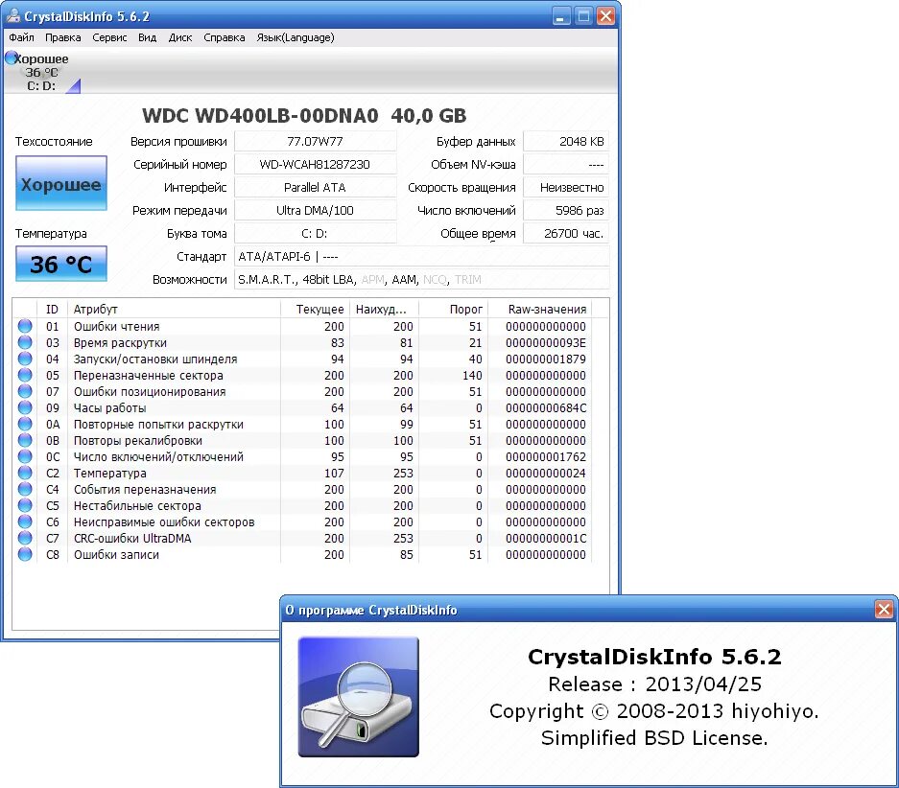This screenshot has width=899, height=788.
Task: Click the status orb for Ошибки записи
Action: pos(25,554)
